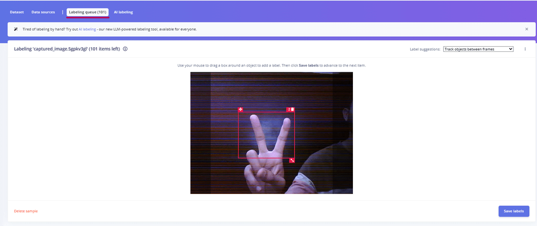
Task: Delete the current sample
Action: tap(26, 211)
